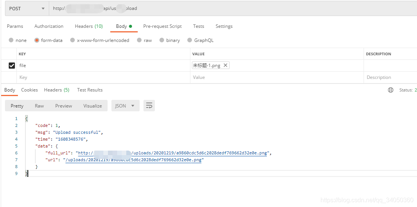Click the "Upload successful" message text

(x=77, y=132)
